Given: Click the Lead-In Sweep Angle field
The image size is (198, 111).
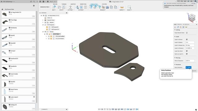Looking at the screenshot, I should point(190,45).
